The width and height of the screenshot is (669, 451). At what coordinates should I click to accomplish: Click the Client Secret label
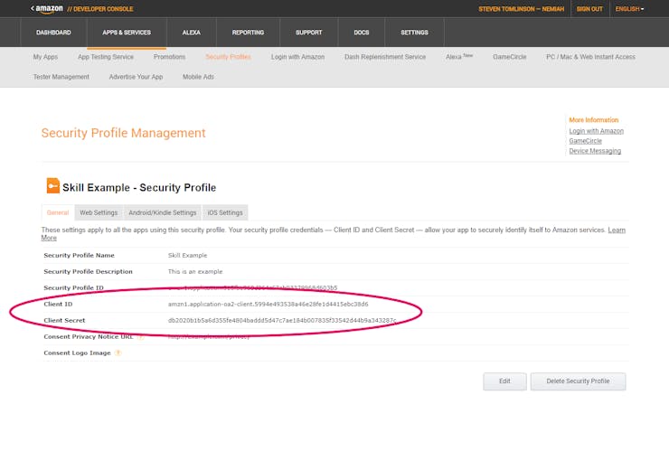(x=64, y=321)
